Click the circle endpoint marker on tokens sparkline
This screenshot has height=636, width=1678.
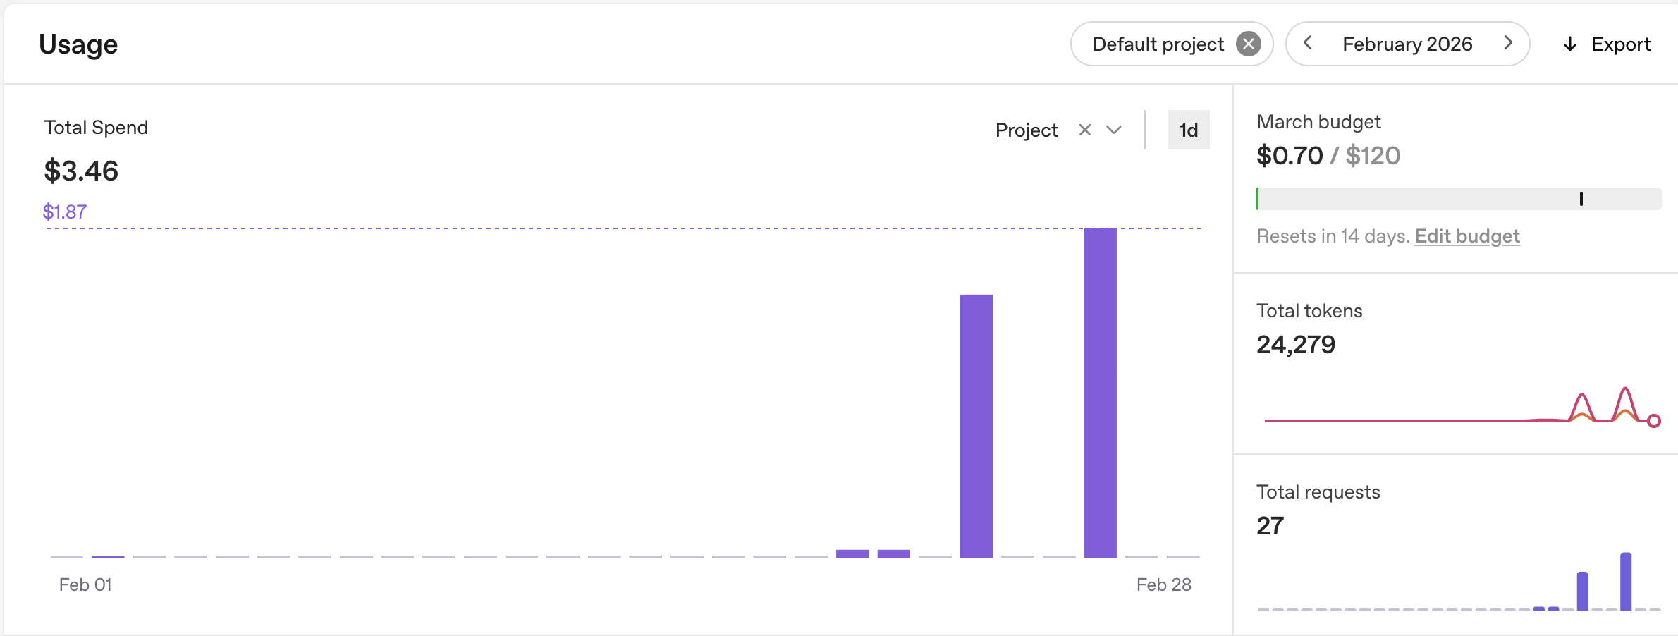[1653, 422]
